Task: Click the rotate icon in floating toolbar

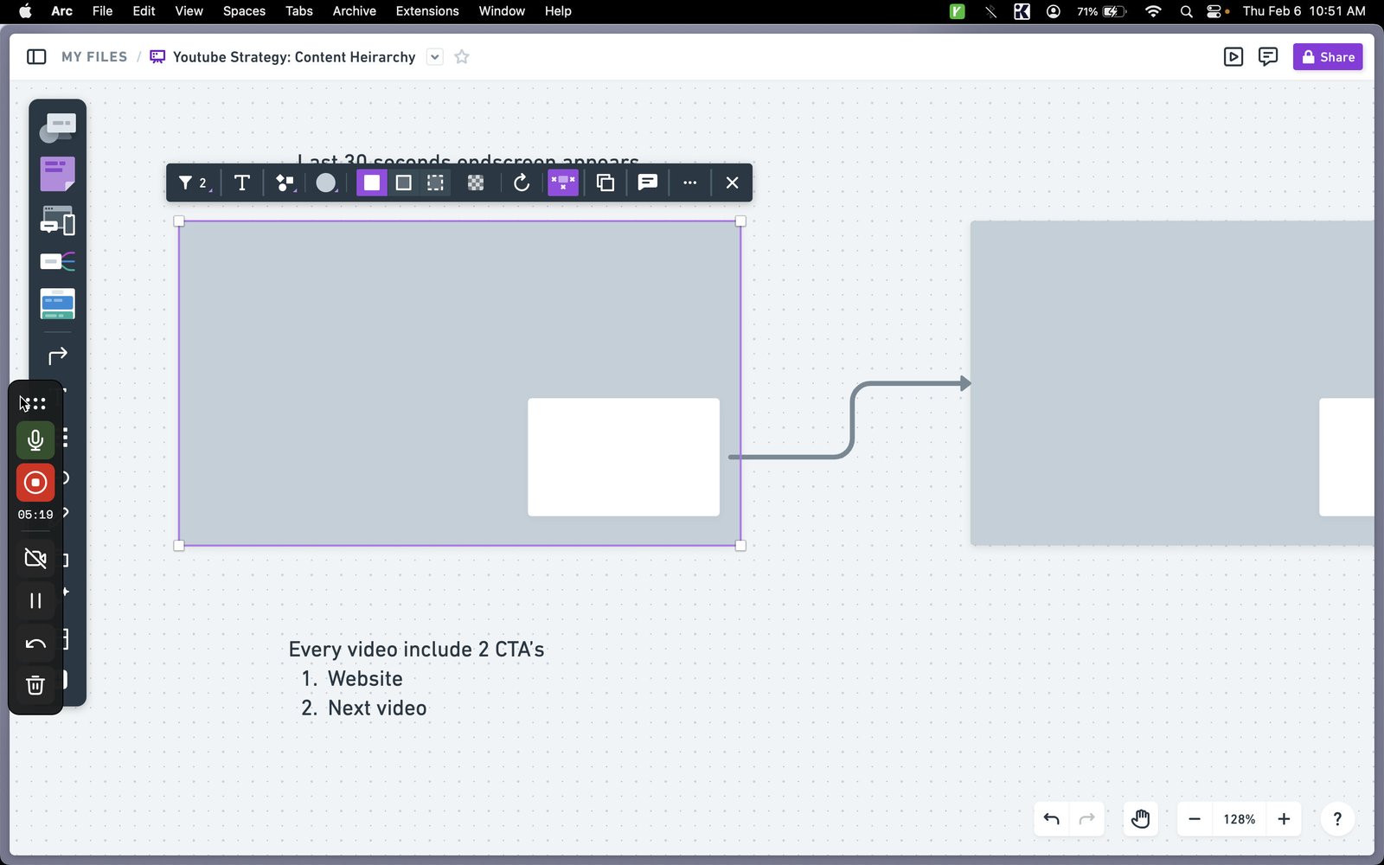Action: [522, 183]
